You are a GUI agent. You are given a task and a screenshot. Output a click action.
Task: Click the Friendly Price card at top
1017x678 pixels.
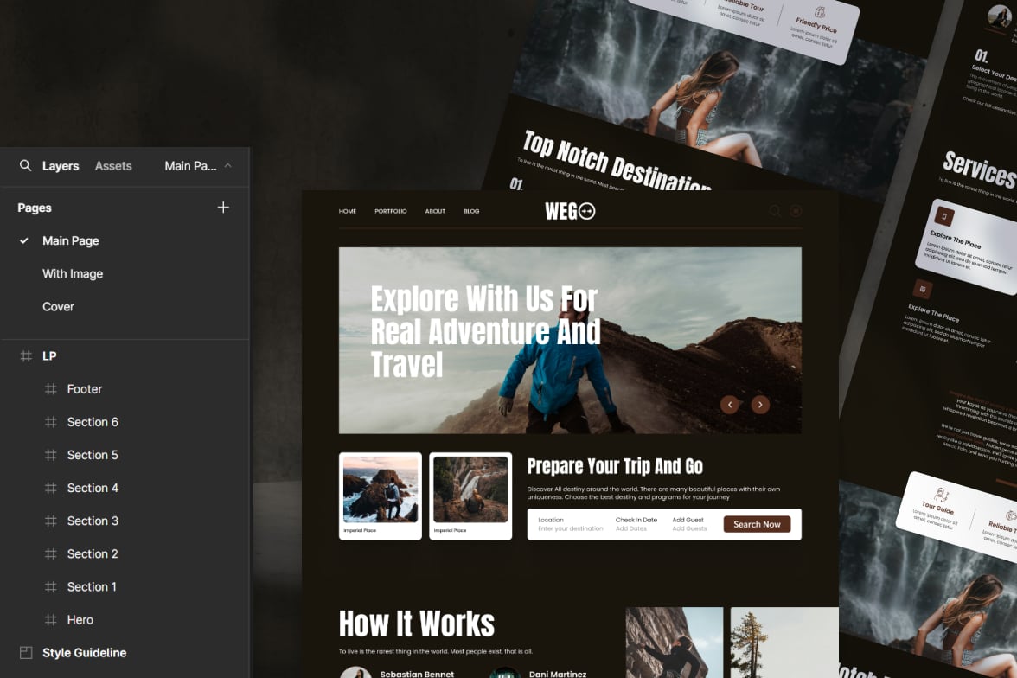pos(815,28)
